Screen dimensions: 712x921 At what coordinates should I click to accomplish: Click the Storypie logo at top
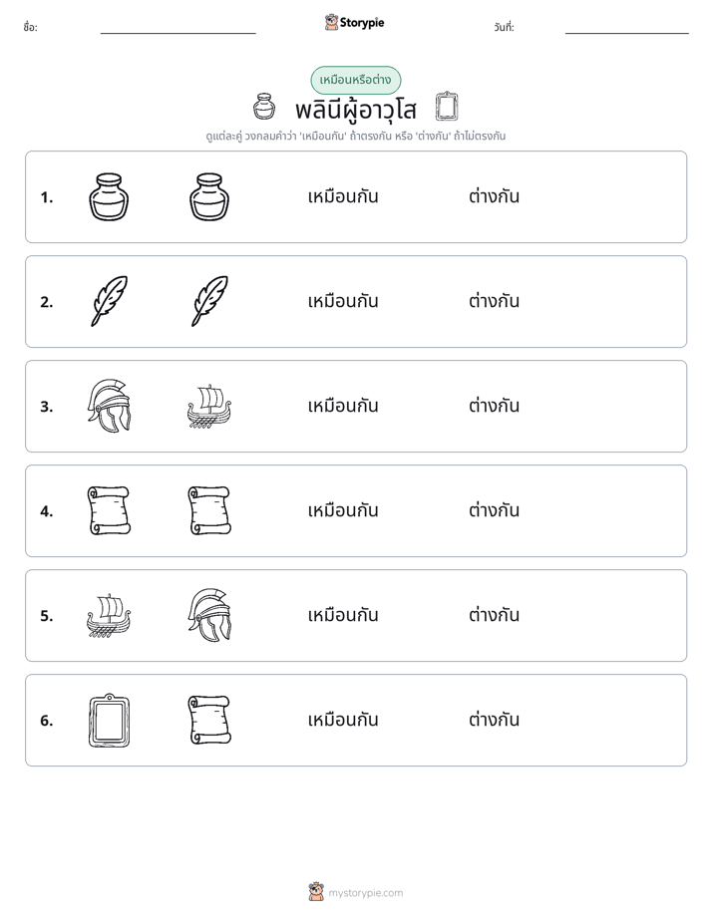pyautogui.click(x=355, y=23)
